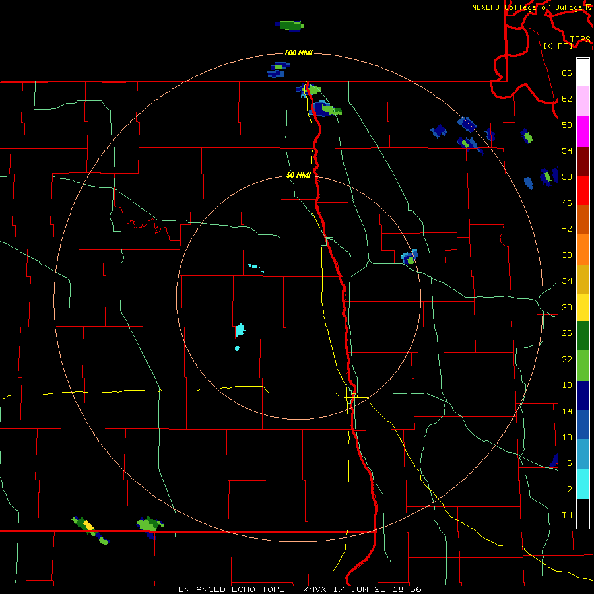This screenshot has height=594, width=594.
Task: Click the 'TH' threshold legend label
Action: pos(567,515)
